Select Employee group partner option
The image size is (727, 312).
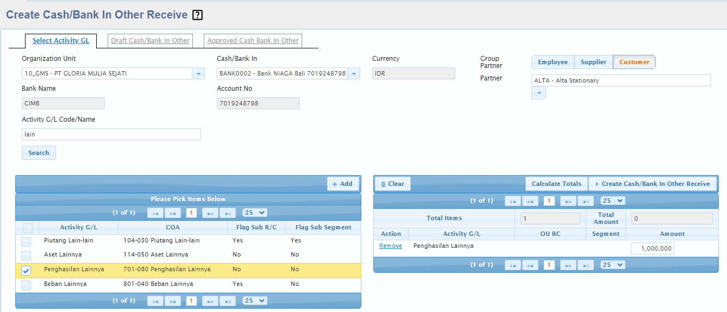click(x=553, y=62)
